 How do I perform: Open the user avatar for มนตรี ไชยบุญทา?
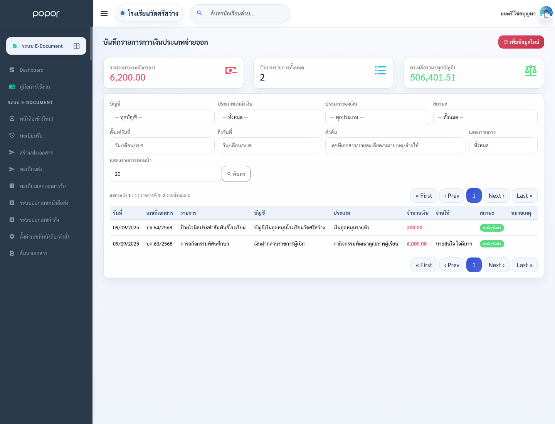pyautogui.click(x=546, y=13)
